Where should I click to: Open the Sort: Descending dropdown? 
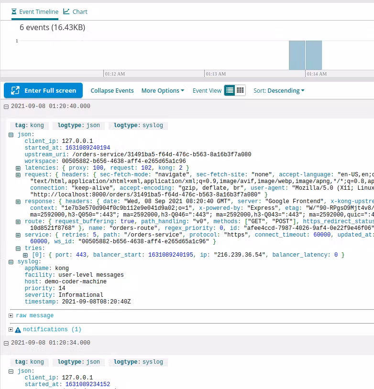(x=279, y=90)
